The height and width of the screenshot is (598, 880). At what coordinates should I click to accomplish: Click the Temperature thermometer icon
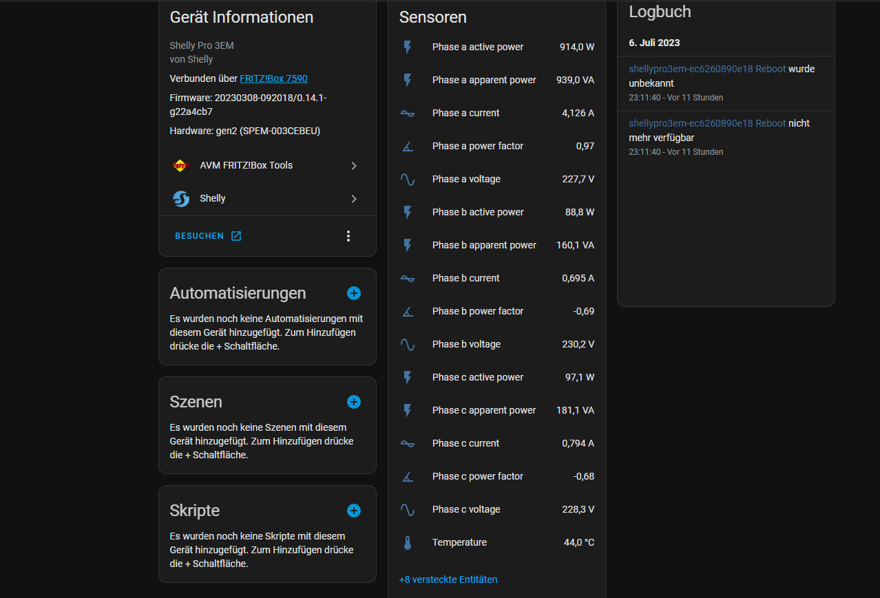click(x=408, y=542)
